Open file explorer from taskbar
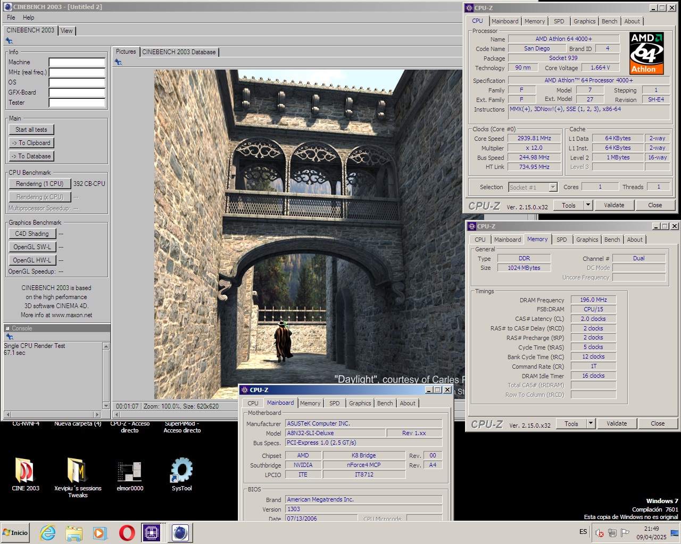Image resolution: width=681 pixels, height=544 pixels. click(74, 532)
